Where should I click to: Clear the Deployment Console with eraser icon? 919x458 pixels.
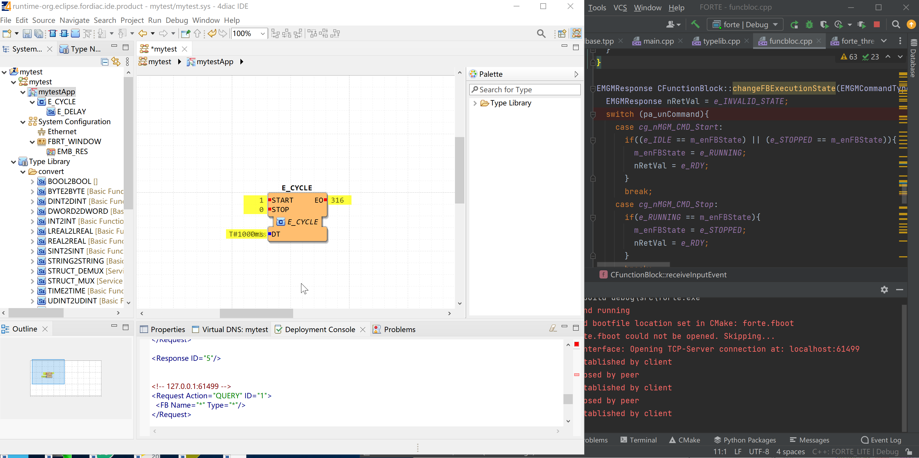pyautogui.click(x=553, y=328)
